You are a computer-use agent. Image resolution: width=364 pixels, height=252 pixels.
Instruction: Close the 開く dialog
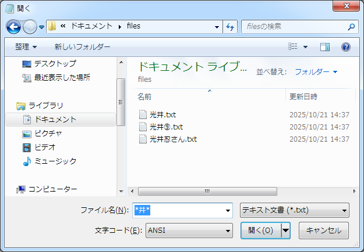pos(346,6)
